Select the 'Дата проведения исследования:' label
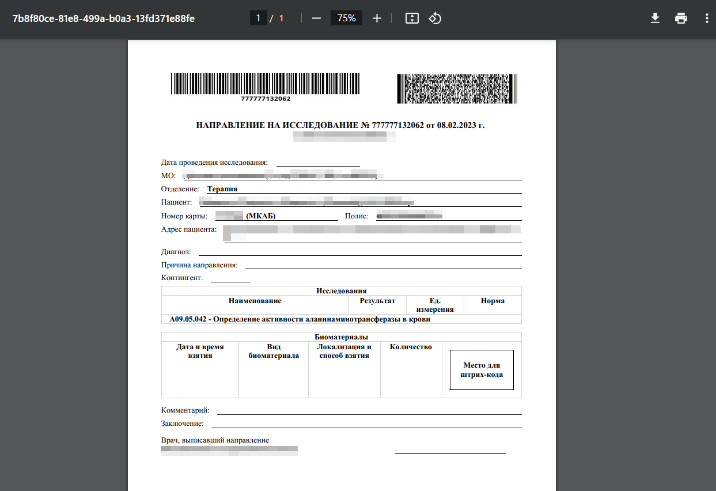This screenshot has width=716, height=491. pyautogui.click(x=214, y=163)
